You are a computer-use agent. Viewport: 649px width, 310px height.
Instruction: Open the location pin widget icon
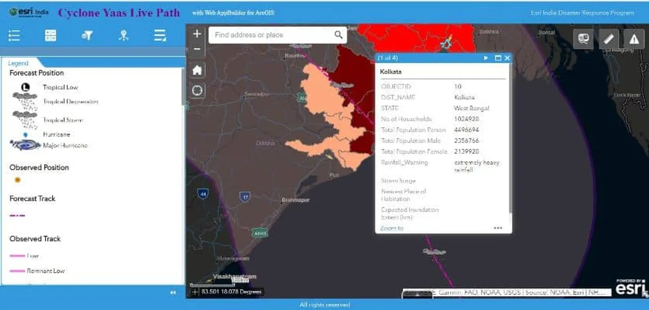point(123,35)
